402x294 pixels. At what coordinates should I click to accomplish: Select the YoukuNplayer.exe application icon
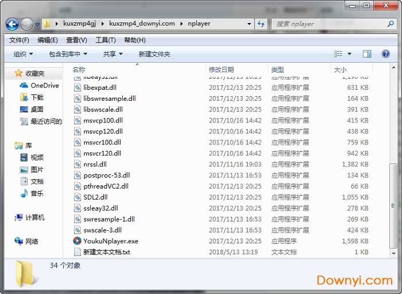(x=77, y=241)
